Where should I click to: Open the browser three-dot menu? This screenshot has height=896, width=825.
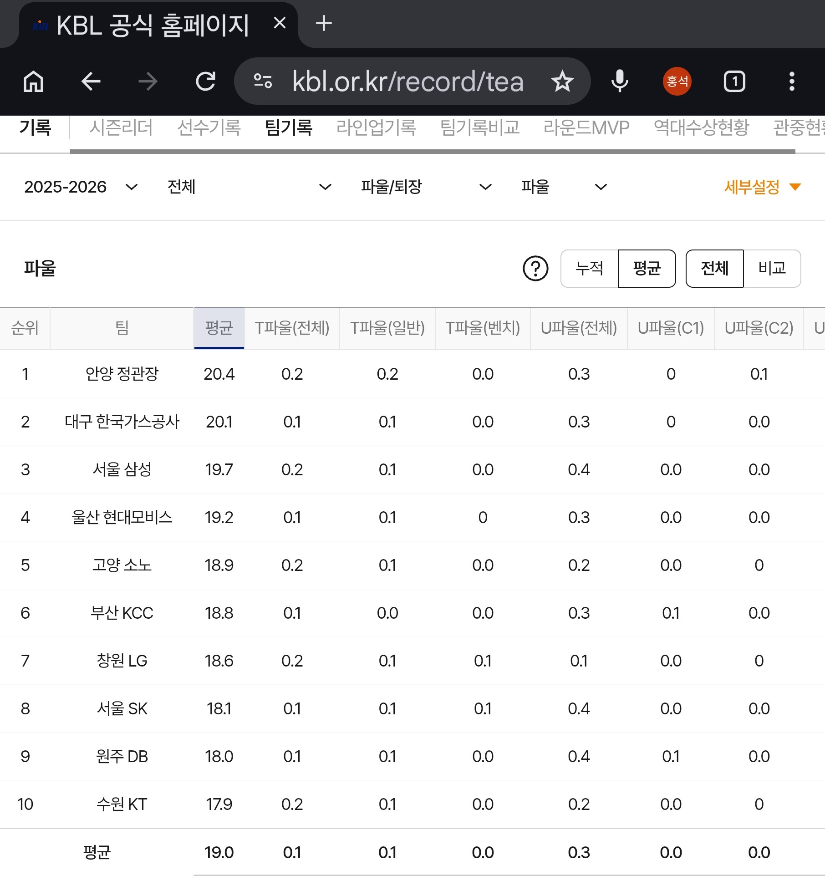[792, 82]
